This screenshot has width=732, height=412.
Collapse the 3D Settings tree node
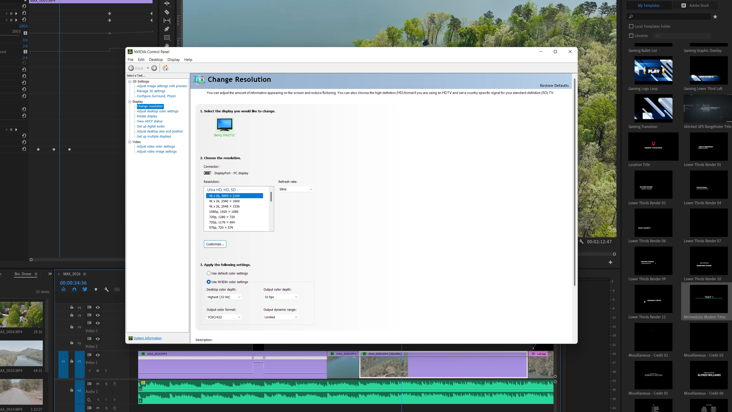[x=130, y=81]
